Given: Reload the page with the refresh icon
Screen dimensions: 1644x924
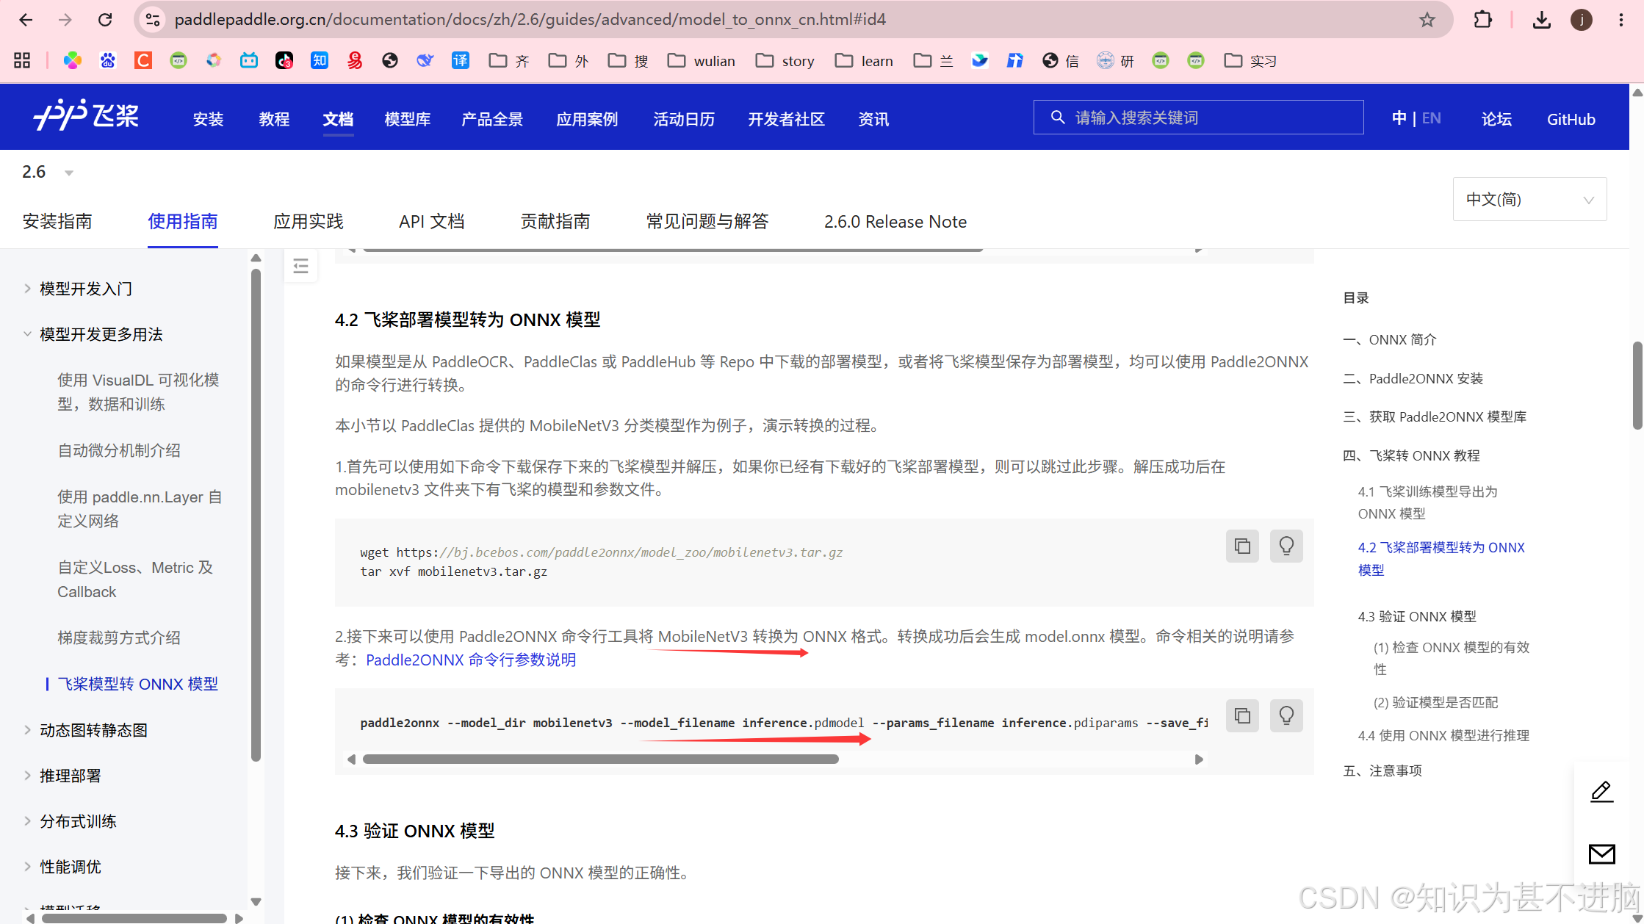Looking at the screenshot, I should pos(105,20).
